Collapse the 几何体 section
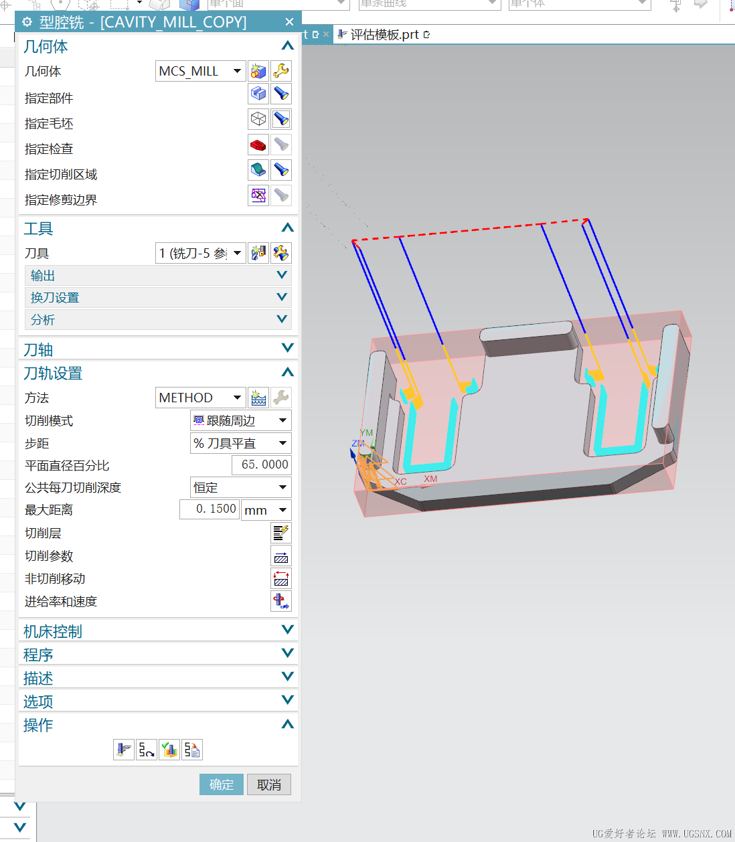Viewport: 735px width, 842px height. tap(287, 46)
